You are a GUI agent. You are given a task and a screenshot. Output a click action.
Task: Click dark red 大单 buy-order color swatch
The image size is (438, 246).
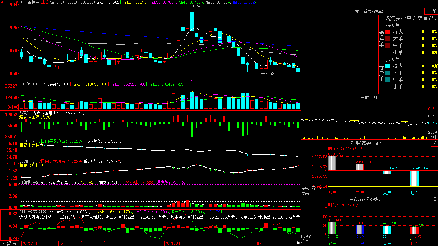[x=388, y=39]
